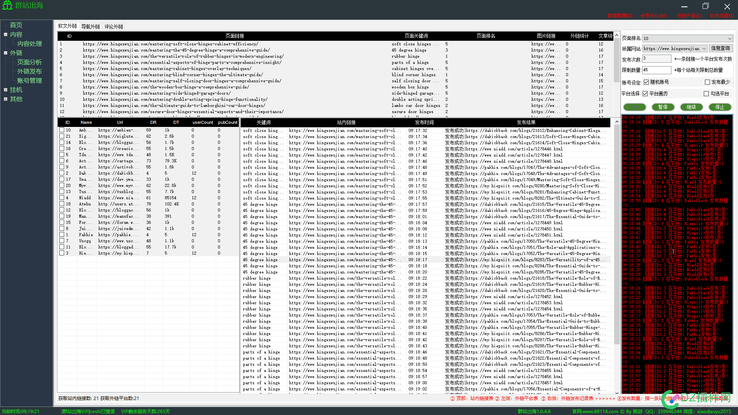Sort platforms by the pubCount column header
The height and width of the screenshot is (415, 738).
coord(227,122)
